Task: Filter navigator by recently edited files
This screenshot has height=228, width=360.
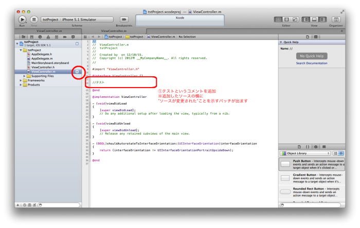Action: (25, 205)
